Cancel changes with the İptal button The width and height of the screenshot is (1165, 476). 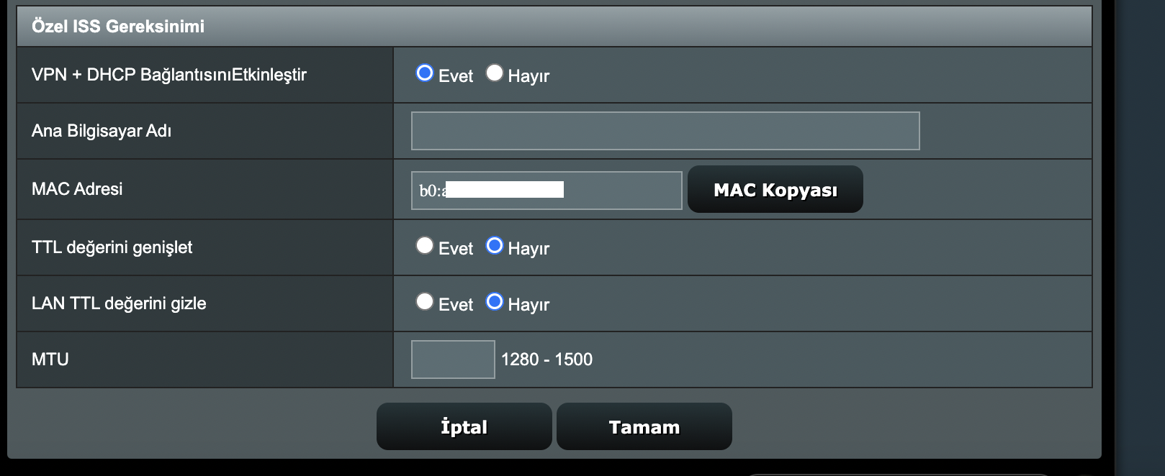coord(464,426)
